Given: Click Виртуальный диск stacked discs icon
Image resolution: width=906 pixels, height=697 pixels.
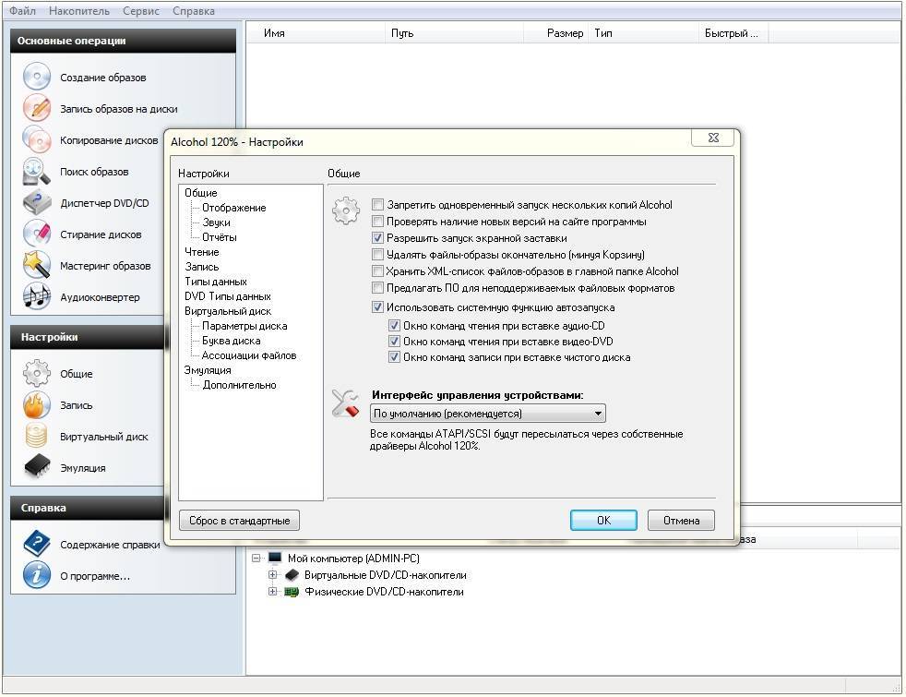Looking at the screenshot, I should [36, 437].
